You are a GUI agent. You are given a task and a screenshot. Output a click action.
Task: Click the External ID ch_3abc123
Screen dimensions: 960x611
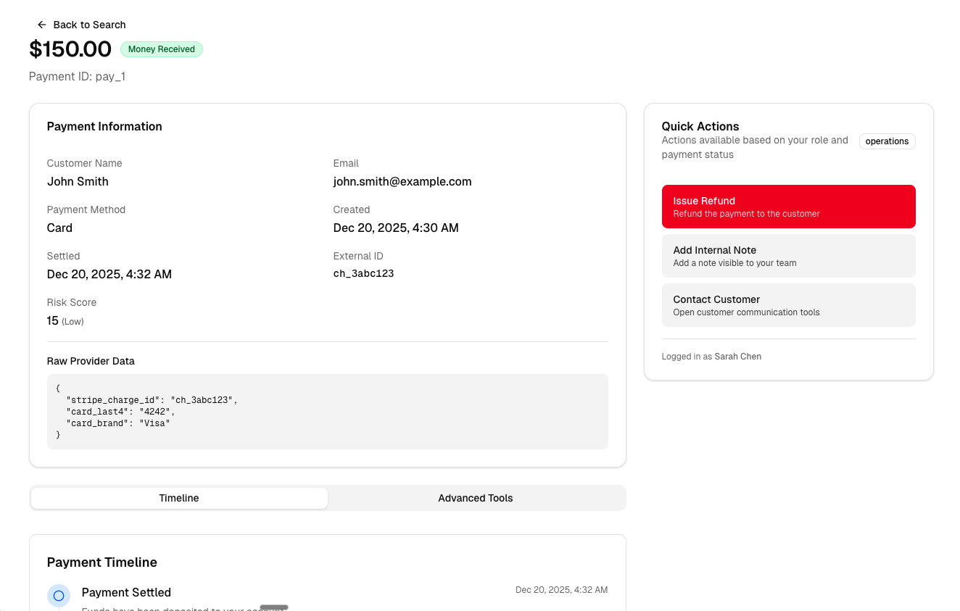pyautogui.click(x=363, y=273)
